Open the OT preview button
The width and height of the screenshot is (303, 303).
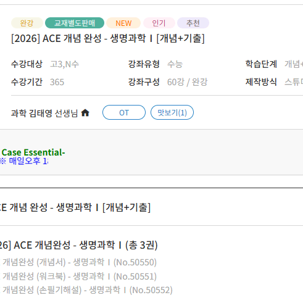tap(124, 112)
